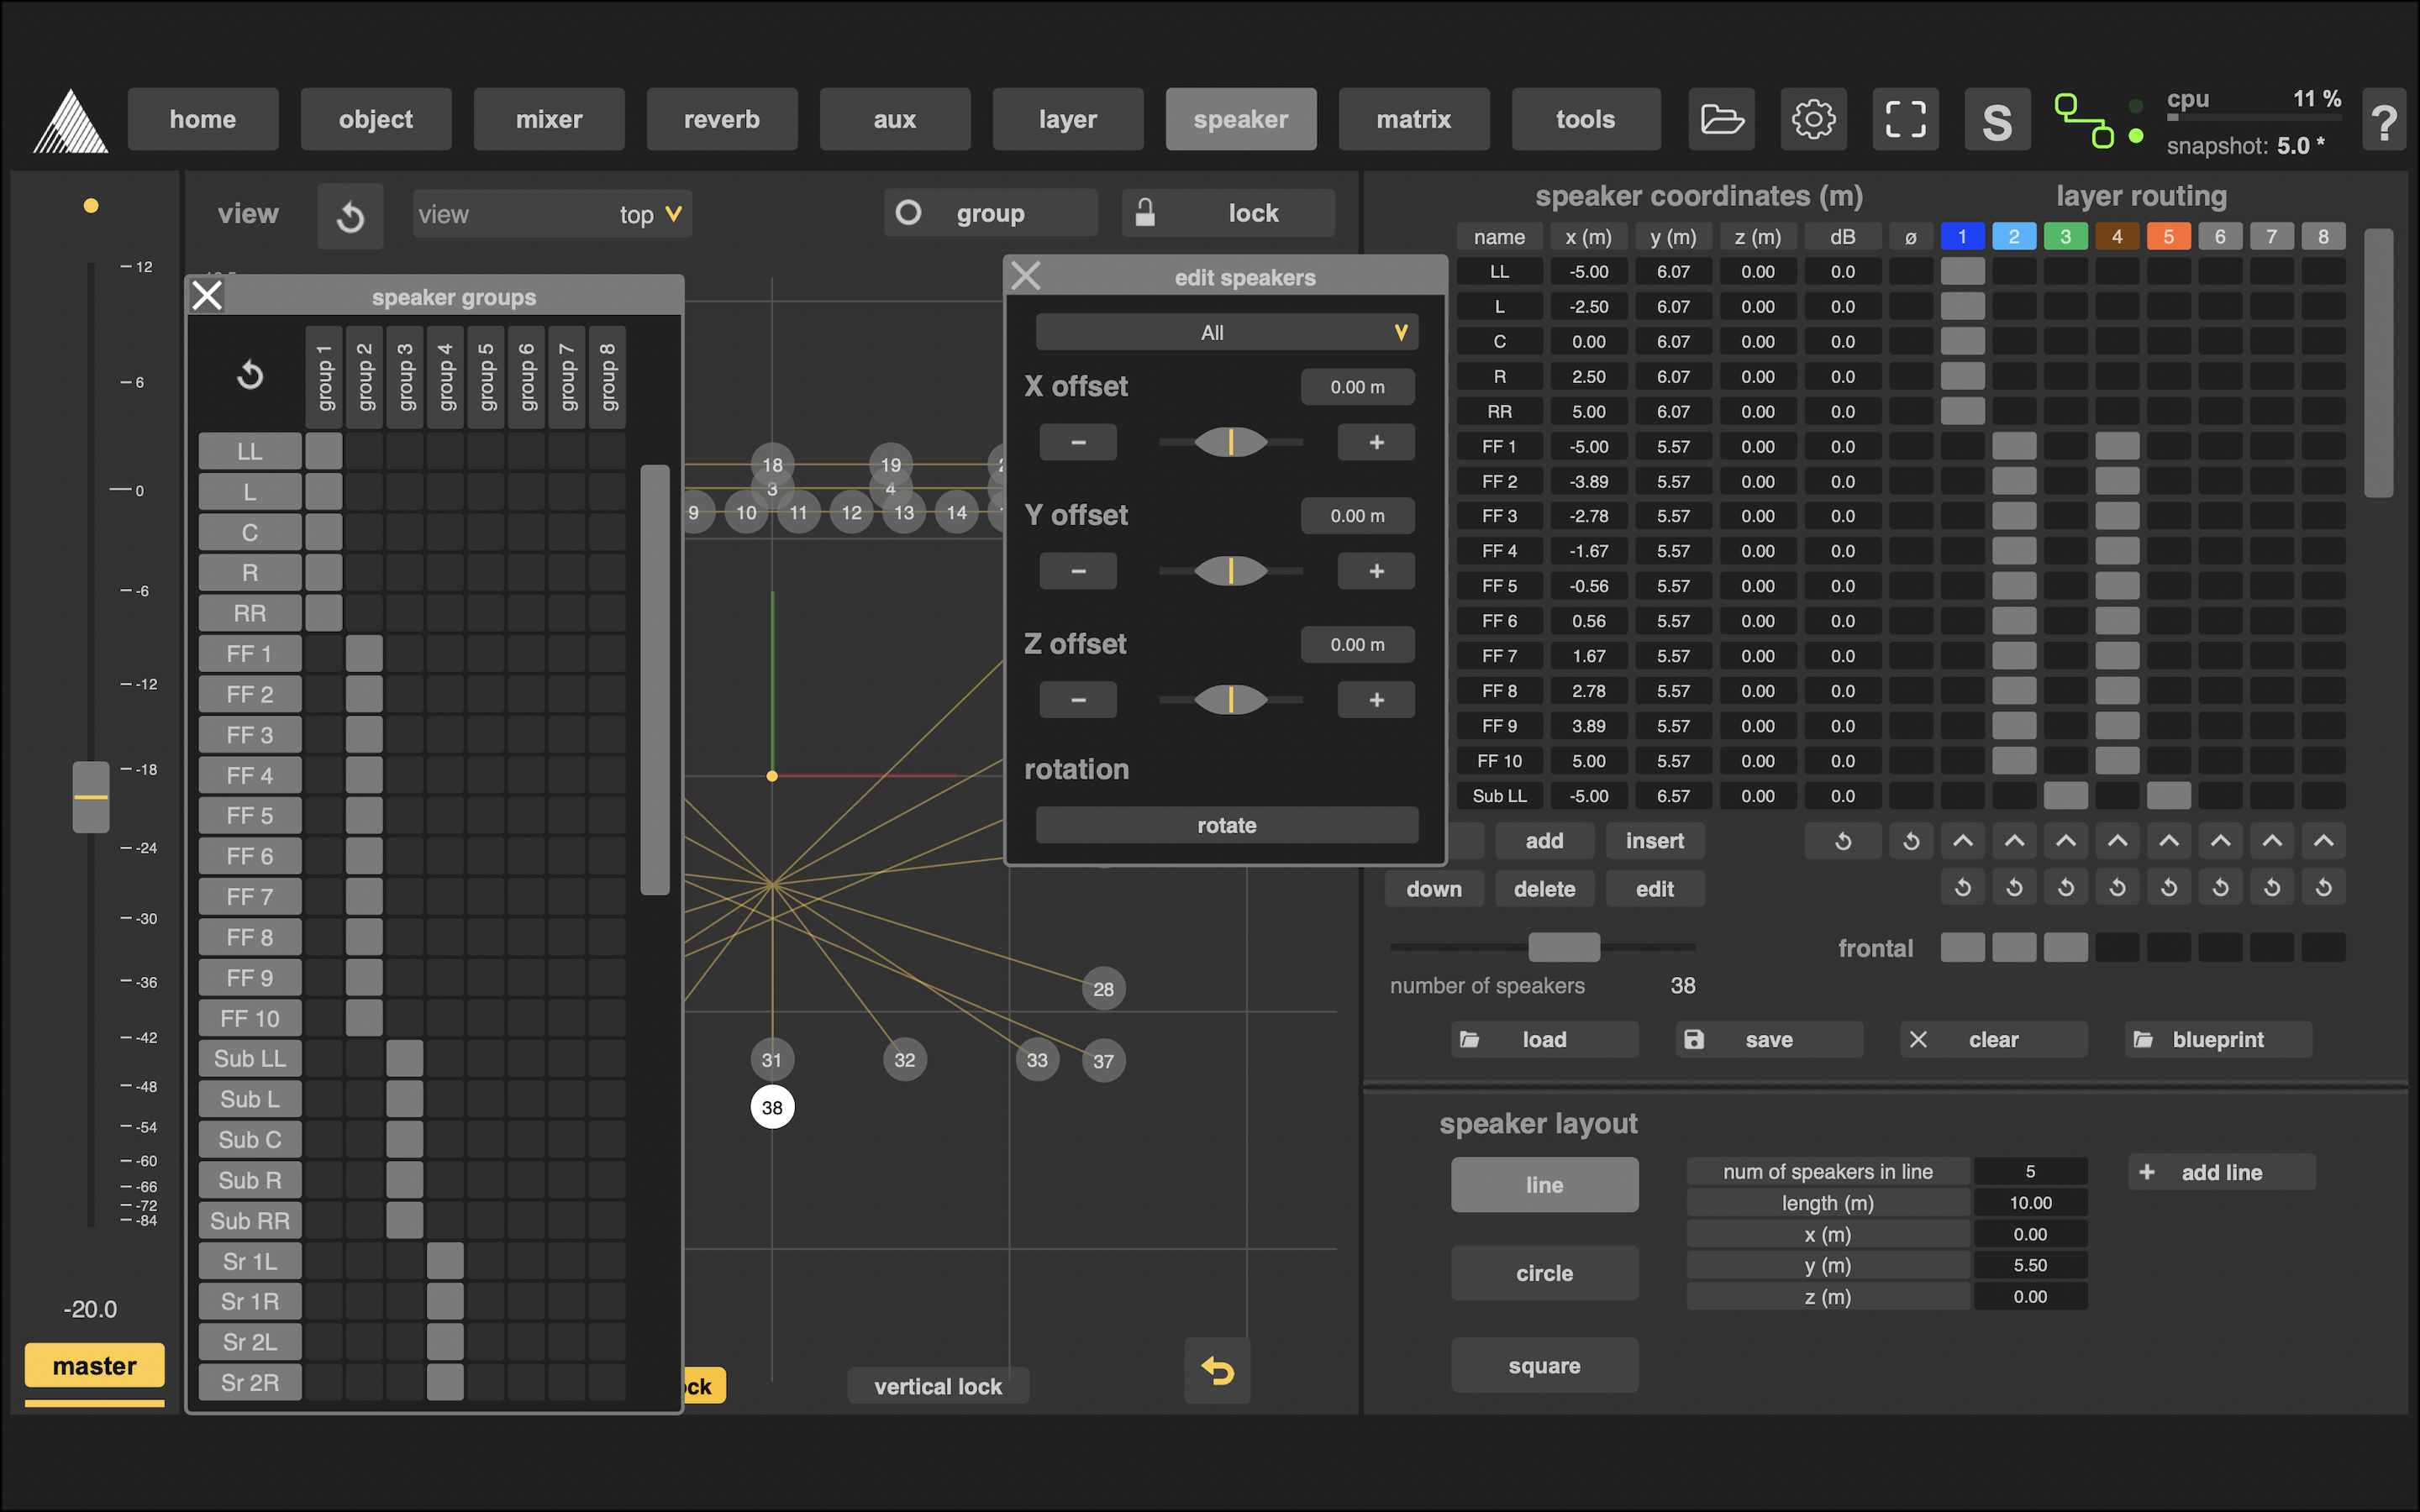
Task: Reset layer 8 routing with lower reset icon
Action: point(2323,887)
